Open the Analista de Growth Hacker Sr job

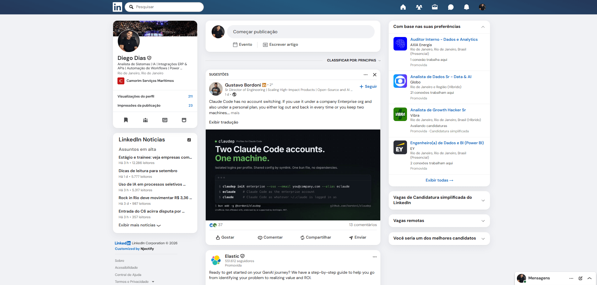pyautogui.click(x=438, y=110)
